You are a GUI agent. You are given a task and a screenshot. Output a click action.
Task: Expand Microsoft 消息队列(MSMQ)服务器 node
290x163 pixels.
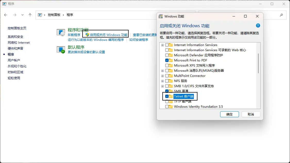[x=162, y=71]
